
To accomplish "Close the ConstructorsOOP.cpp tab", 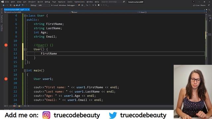I will pos(28,10).
